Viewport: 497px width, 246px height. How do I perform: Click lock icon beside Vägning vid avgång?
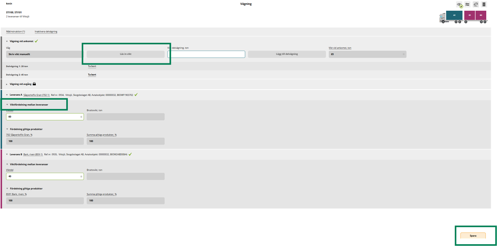click(x=34, y=84)
